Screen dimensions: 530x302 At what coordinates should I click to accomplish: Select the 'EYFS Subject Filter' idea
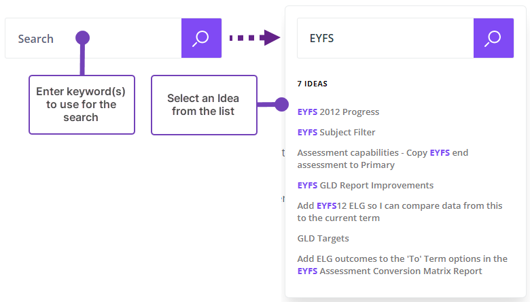(336, 132)
